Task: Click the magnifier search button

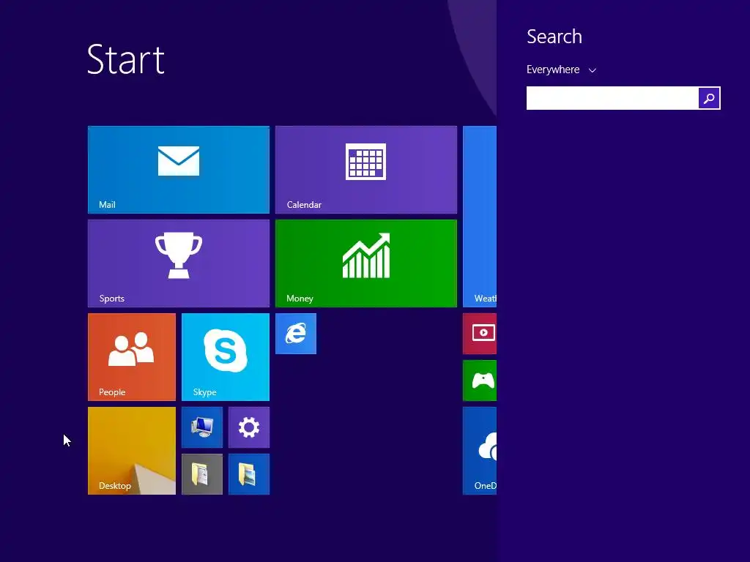Action: [709, 98]
